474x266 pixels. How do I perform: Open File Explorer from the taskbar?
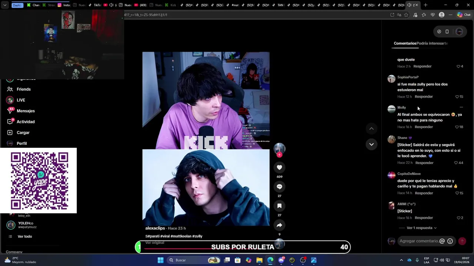click(259, 260)
